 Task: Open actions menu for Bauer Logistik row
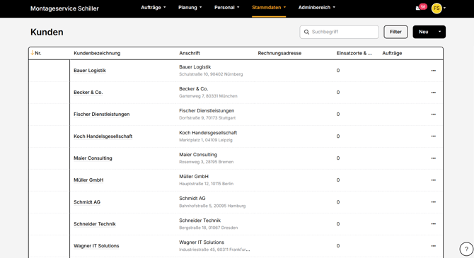[433, 71]
